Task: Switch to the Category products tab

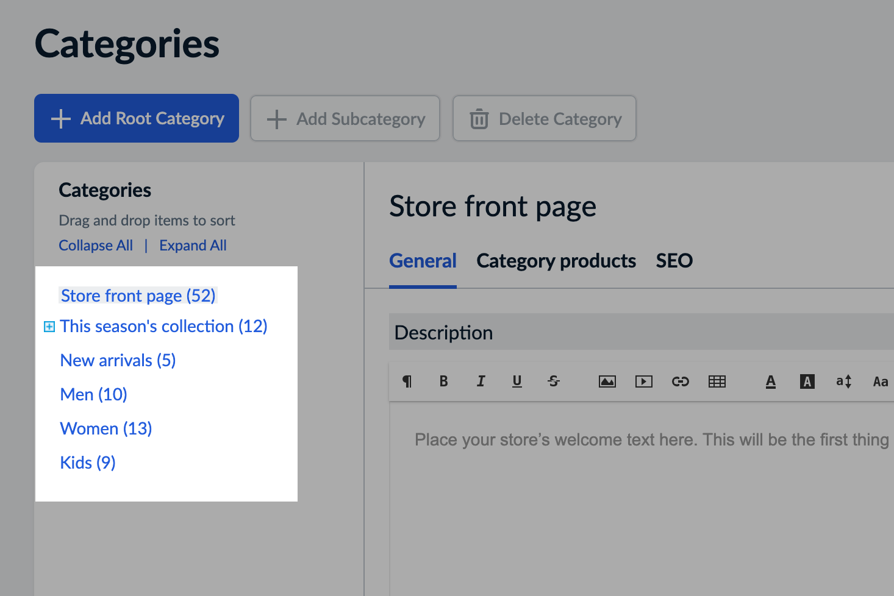Action: tap(556, 261)
